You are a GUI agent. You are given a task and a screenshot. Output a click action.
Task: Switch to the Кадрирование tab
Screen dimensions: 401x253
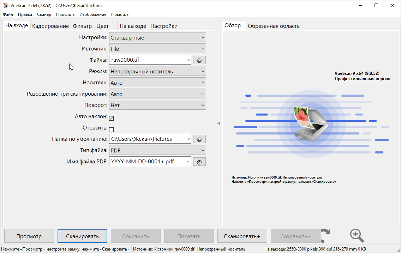pos(50,26)
